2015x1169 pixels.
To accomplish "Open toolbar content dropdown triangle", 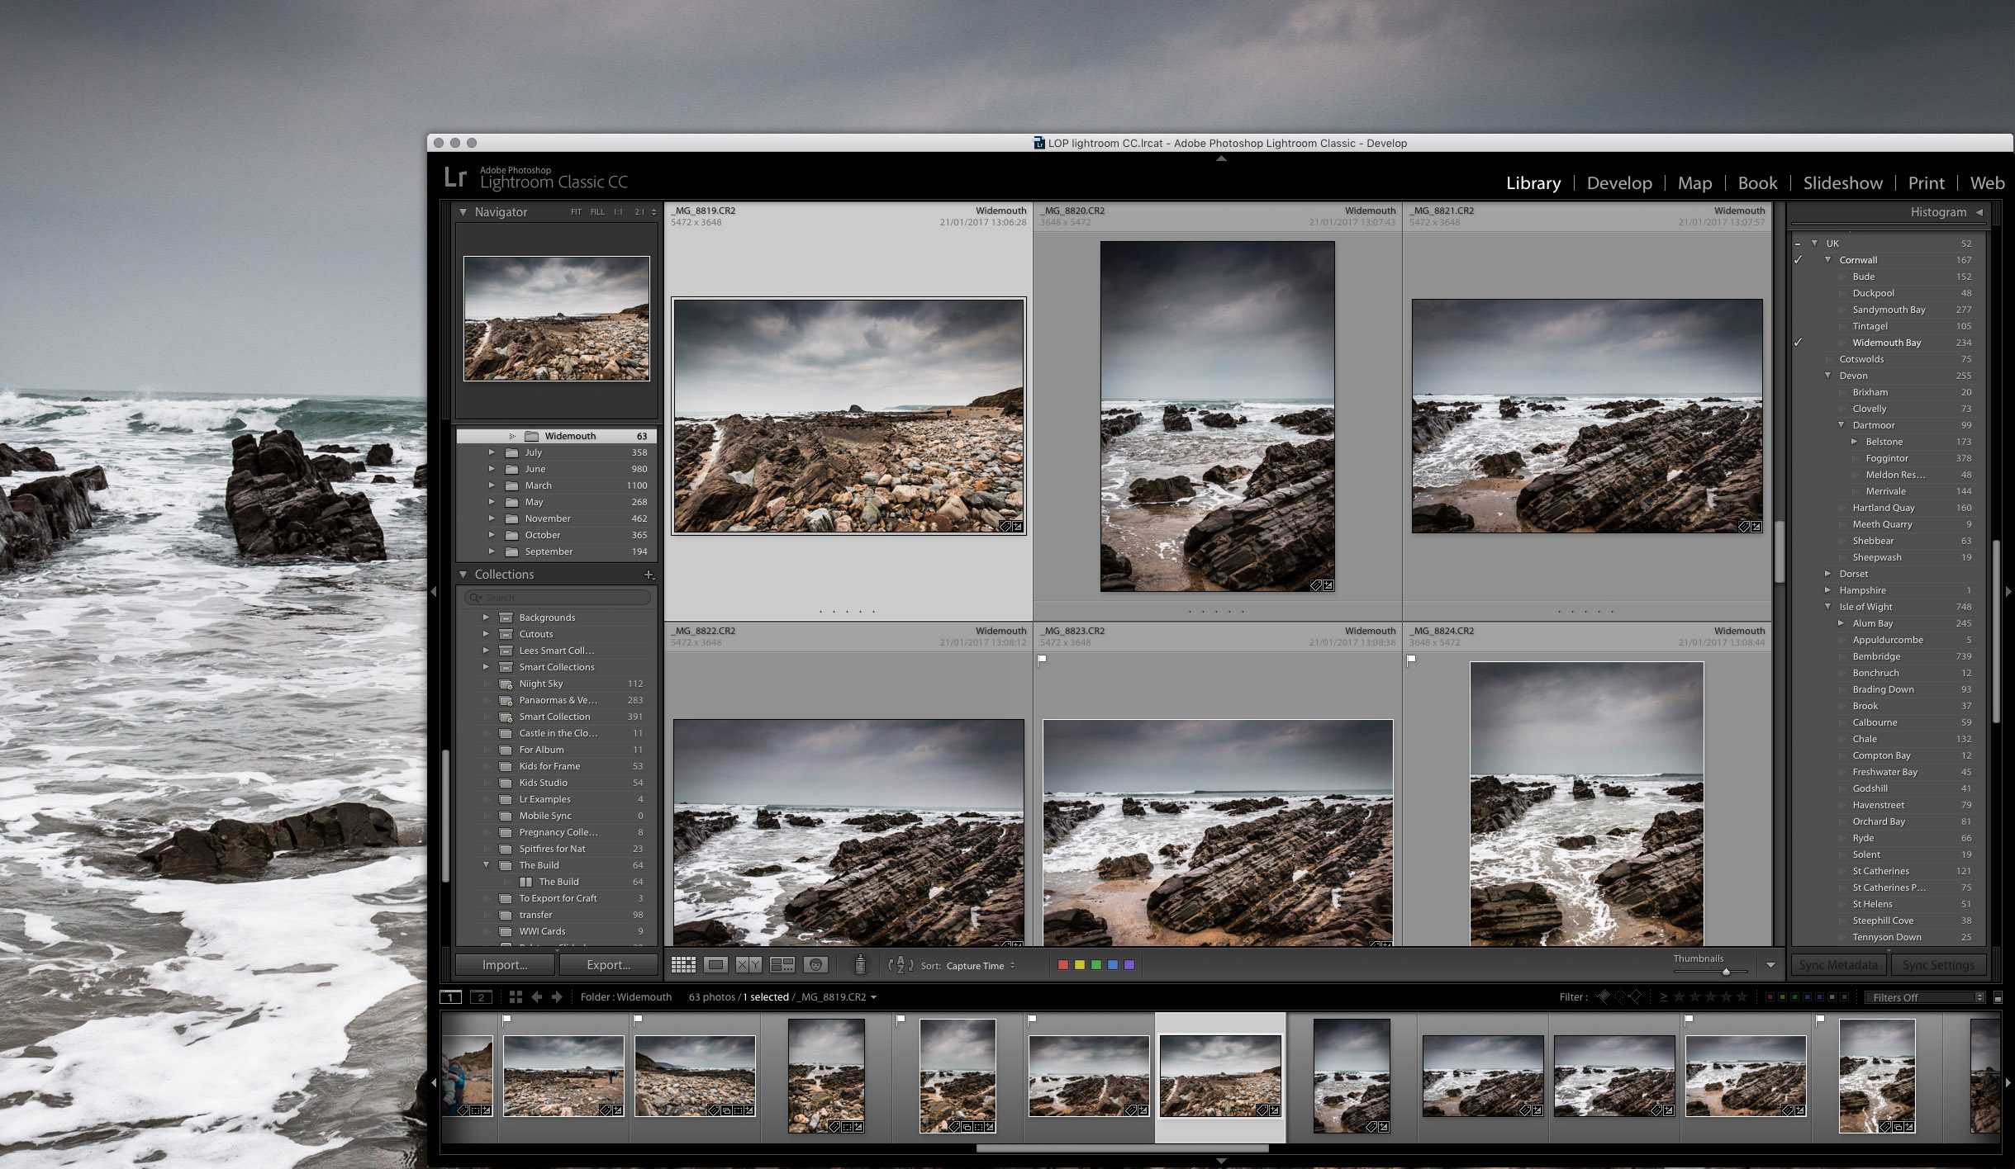I will (x=1770, y=965).
